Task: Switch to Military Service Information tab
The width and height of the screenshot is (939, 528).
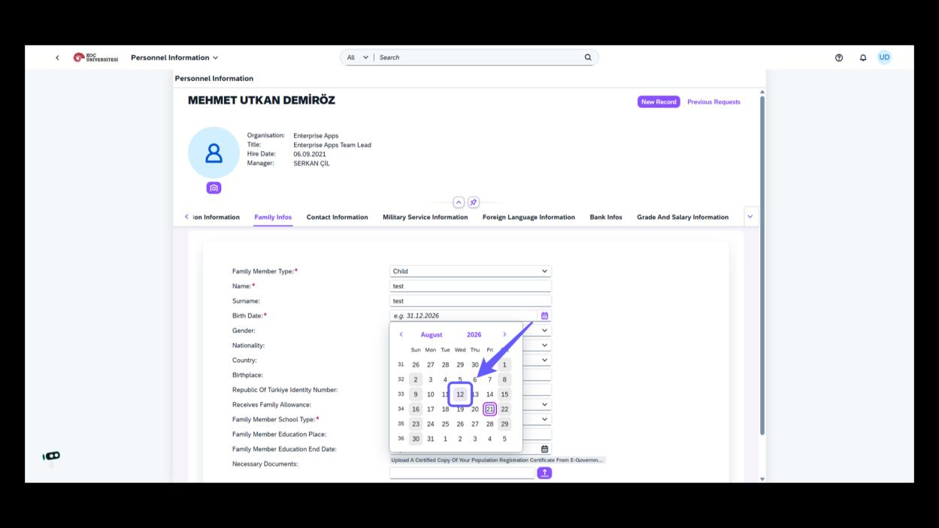Action: pos(426,217)
